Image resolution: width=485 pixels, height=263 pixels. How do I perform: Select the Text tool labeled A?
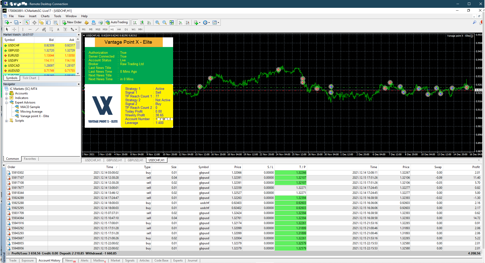58,29
